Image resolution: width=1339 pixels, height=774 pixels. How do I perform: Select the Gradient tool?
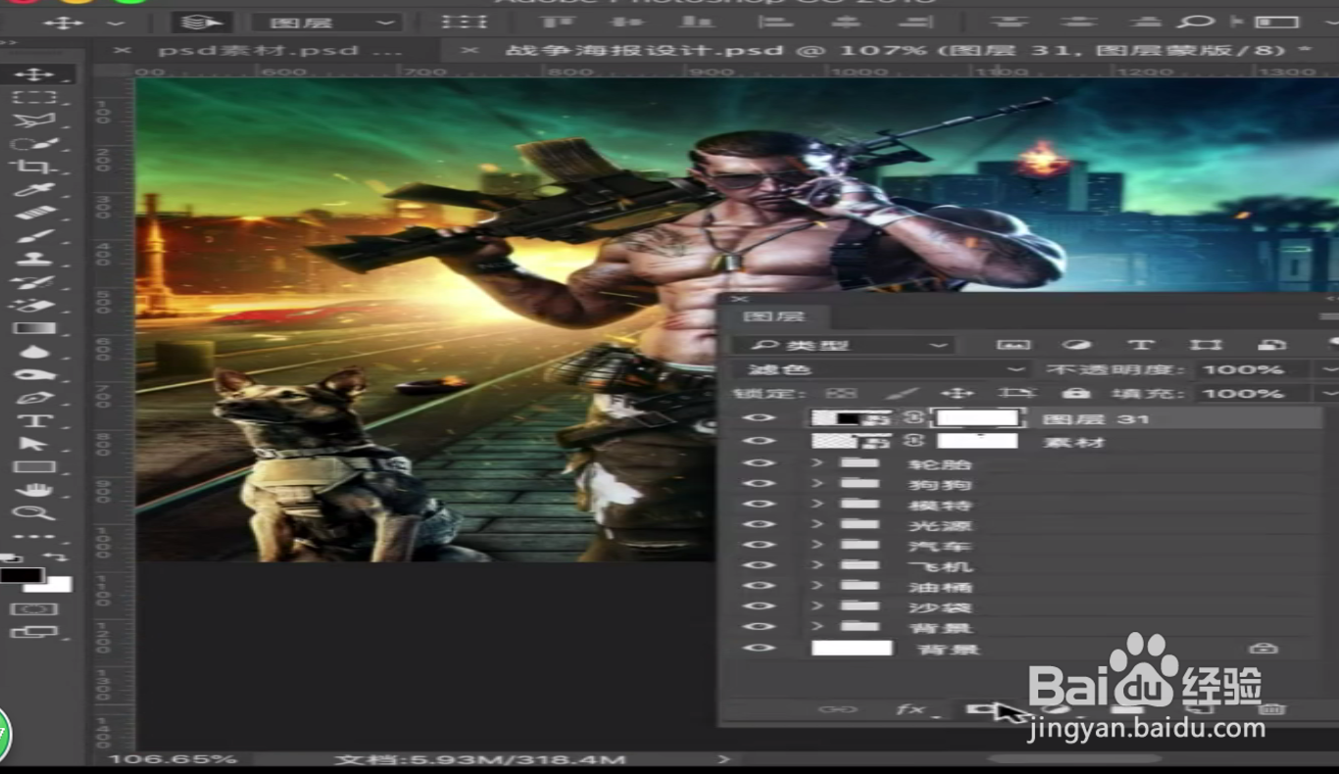(34, 328)
